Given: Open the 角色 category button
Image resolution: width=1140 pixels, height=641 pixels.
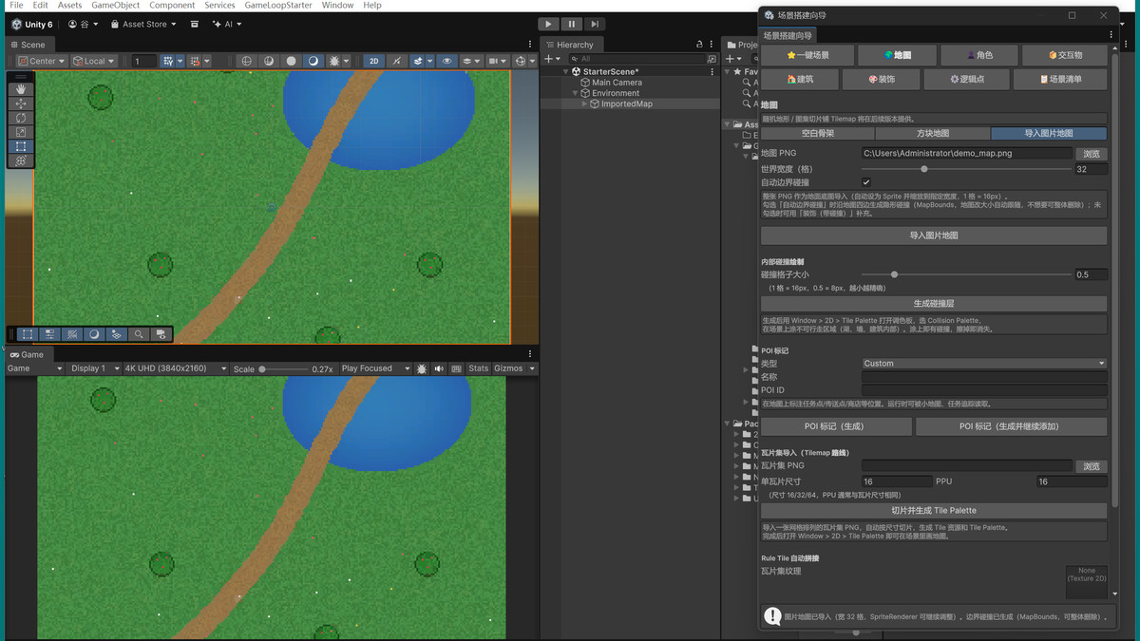Looking at the screenshot, I should (979, 55).
